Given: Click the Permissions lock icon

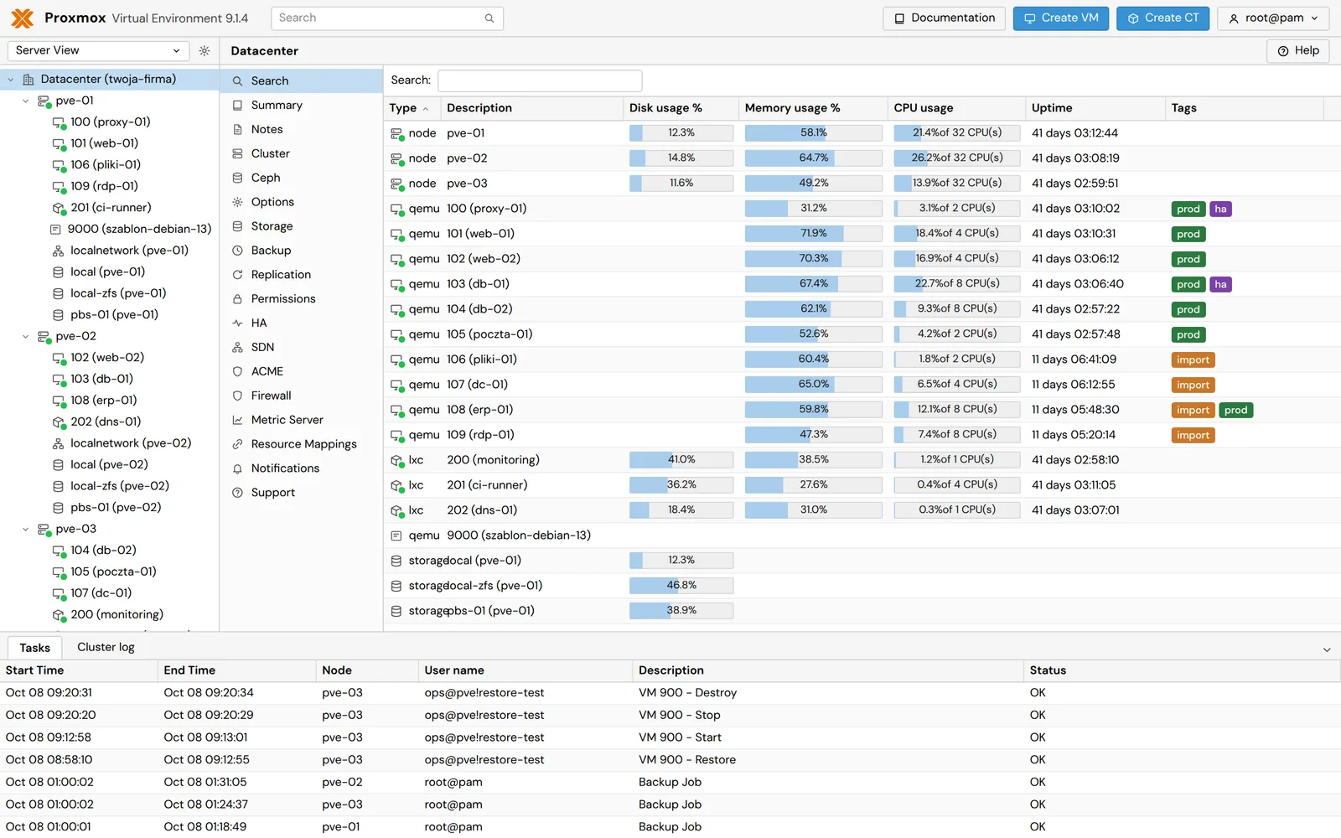Looking at the screenshot, I should coord(237,299).
